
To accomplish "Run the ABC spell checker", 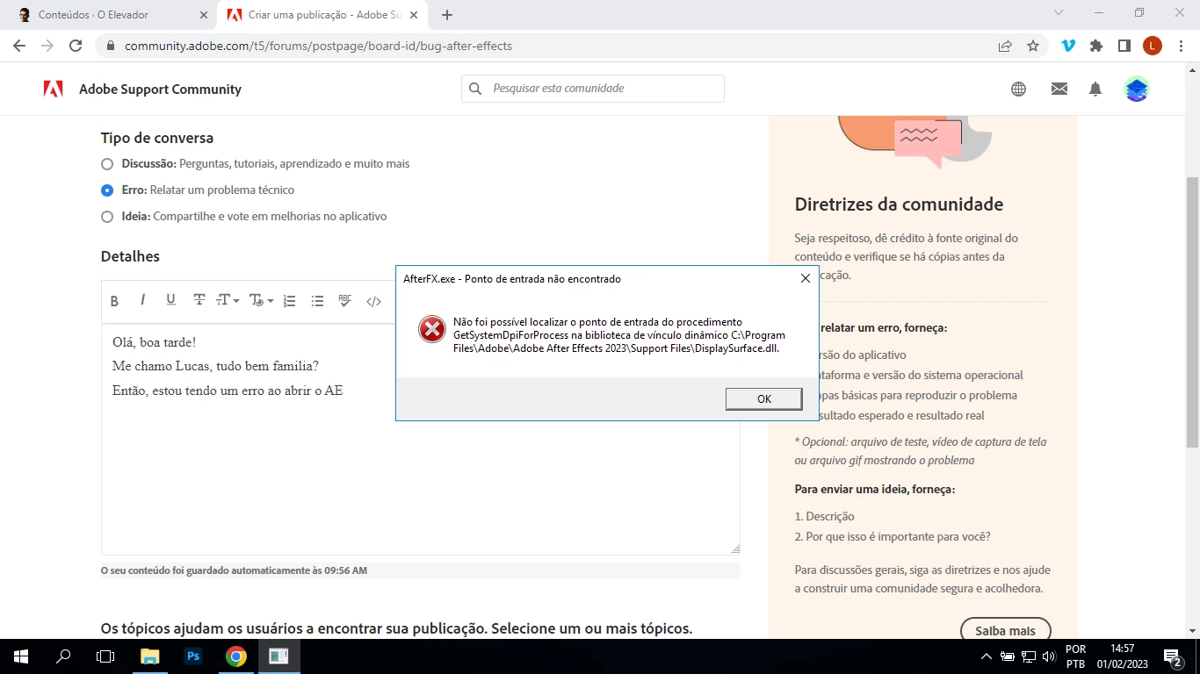I will point(345,301).
